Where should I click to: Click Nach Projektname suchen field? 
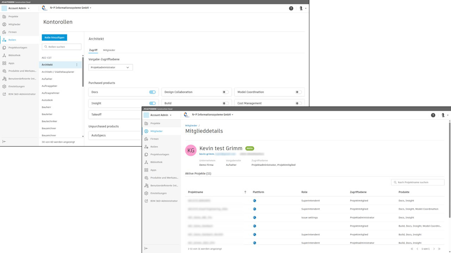click(x=418, y=182)
